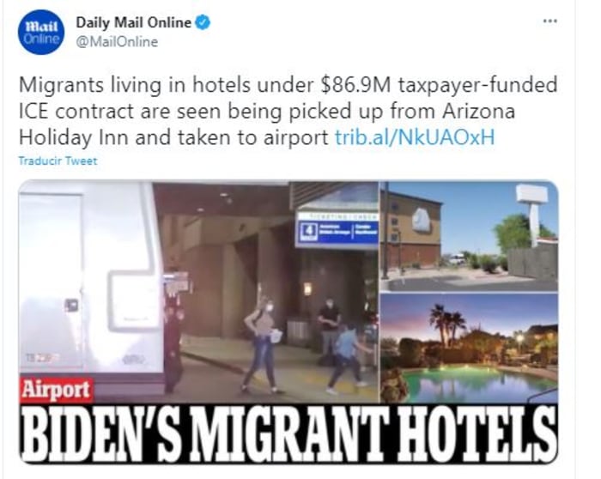Screen dimensions: 601x479
Task: Follow the trib.al/NkUAOxH link
Action: coord(415,137)
